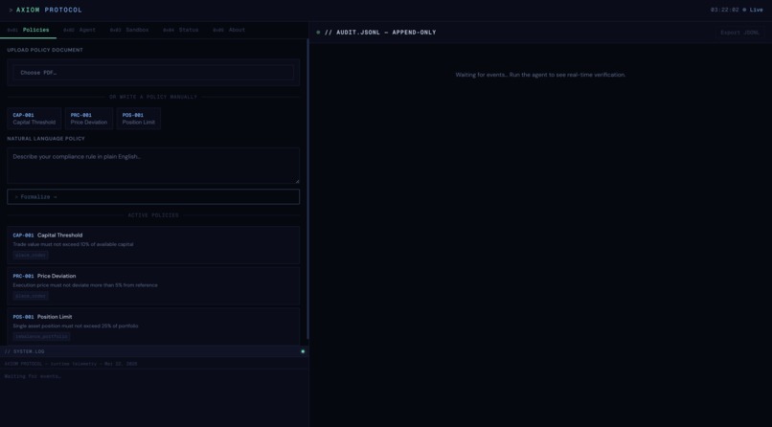Click the Export JSONL button

click(x=739, y=33)
